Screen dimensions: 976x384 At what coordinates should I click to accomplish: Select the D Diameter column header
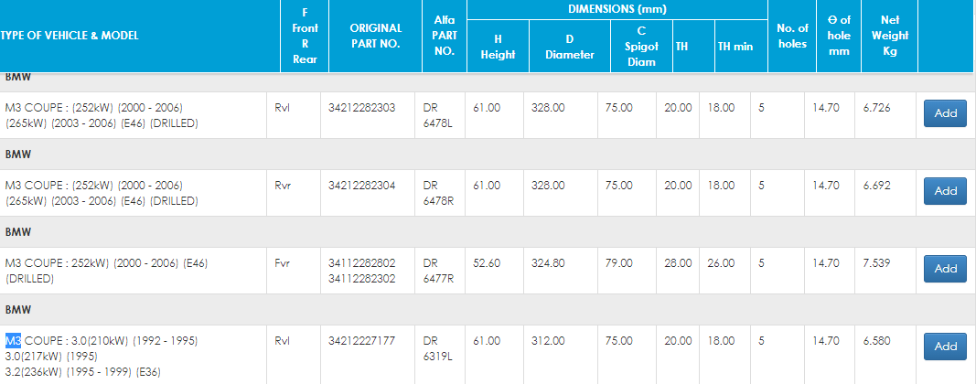[x=569, y=47]
